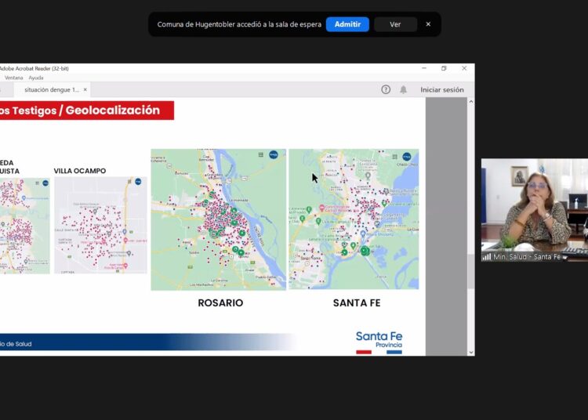This screenshot has height=420, width=588.
Task: Click Iniciar sesión in Acrobat Reader
Action: pyautogui.click(x=441, y=89)
